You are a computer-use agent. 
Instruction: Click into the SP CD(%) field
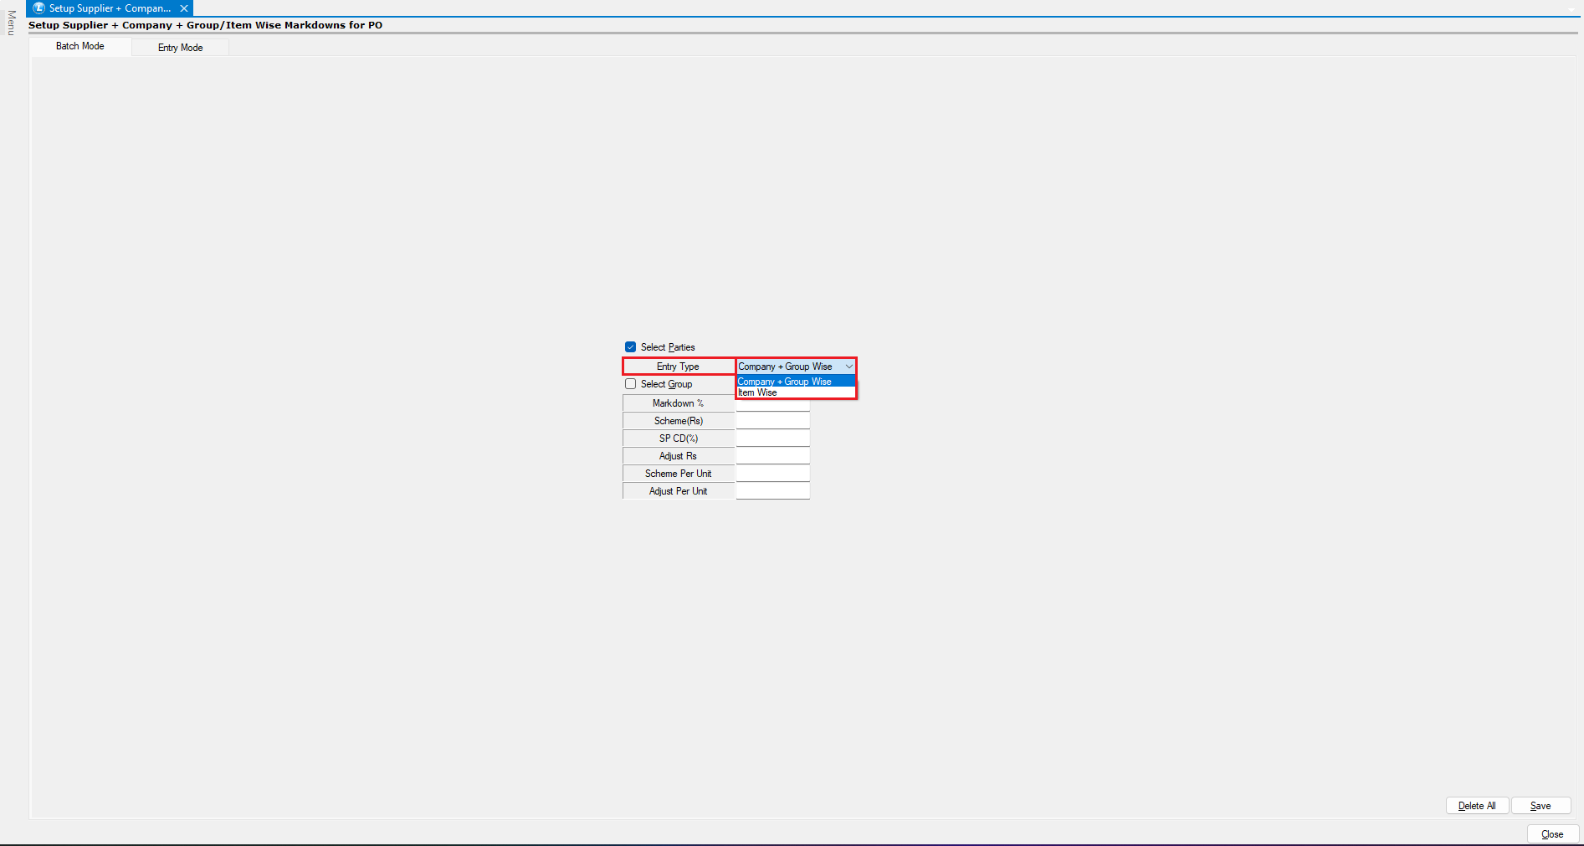point(772,438)
